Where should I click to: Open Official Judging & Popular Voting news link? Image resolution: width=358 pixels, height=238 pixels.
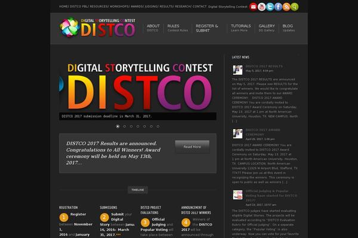(271, 195)
